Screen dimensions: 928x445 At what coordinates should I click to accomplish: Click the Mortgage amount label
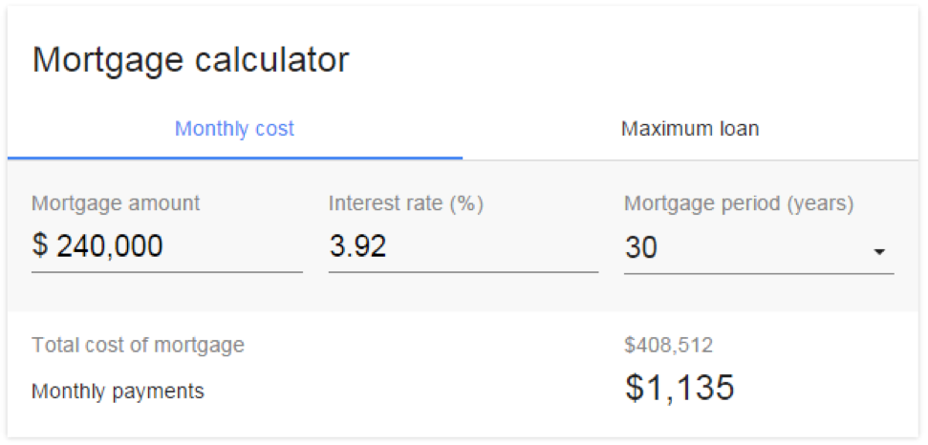[x=116, y=204]
